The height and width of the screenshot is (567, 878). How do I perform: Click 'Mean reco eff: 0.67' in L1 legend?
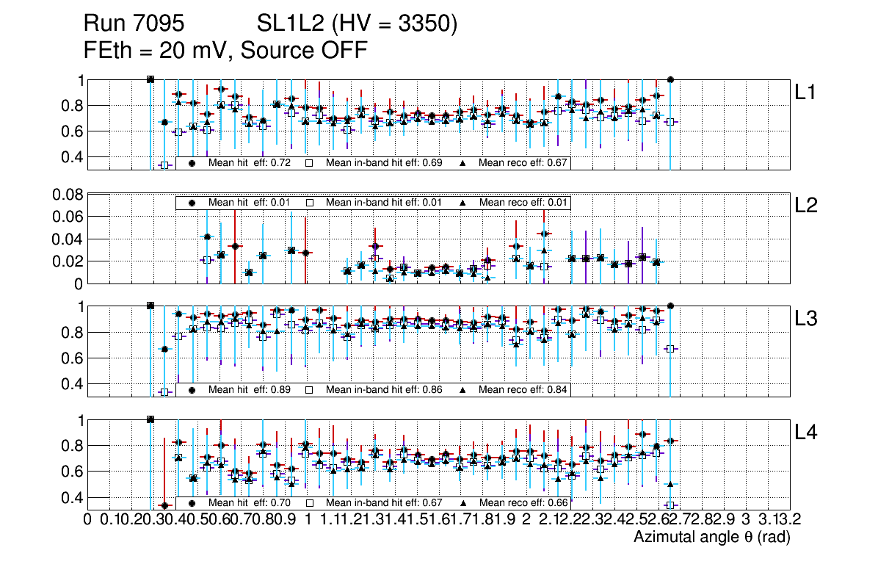(521, 163)
